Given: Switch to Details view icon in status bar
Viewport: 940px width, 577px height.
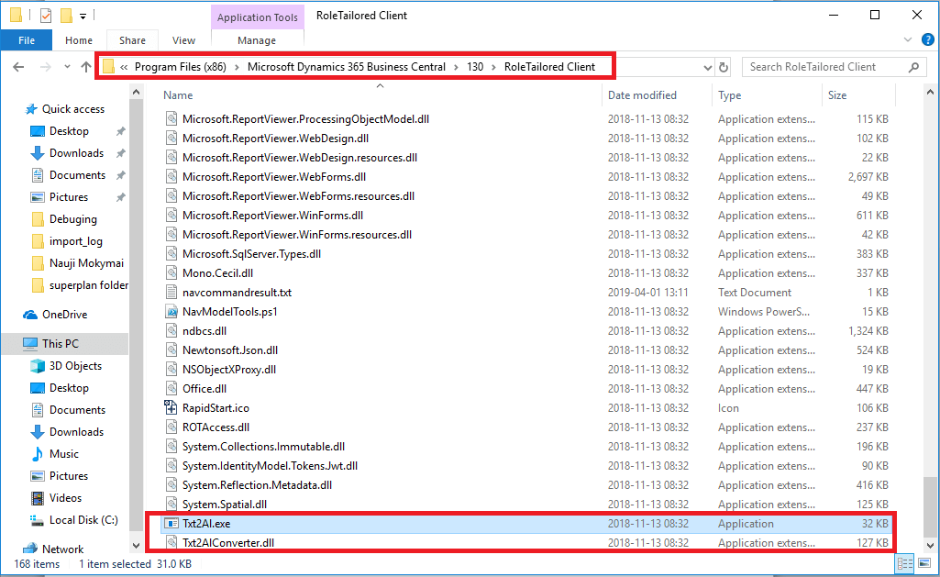Looking at the screenshot, I should point(904,564).
